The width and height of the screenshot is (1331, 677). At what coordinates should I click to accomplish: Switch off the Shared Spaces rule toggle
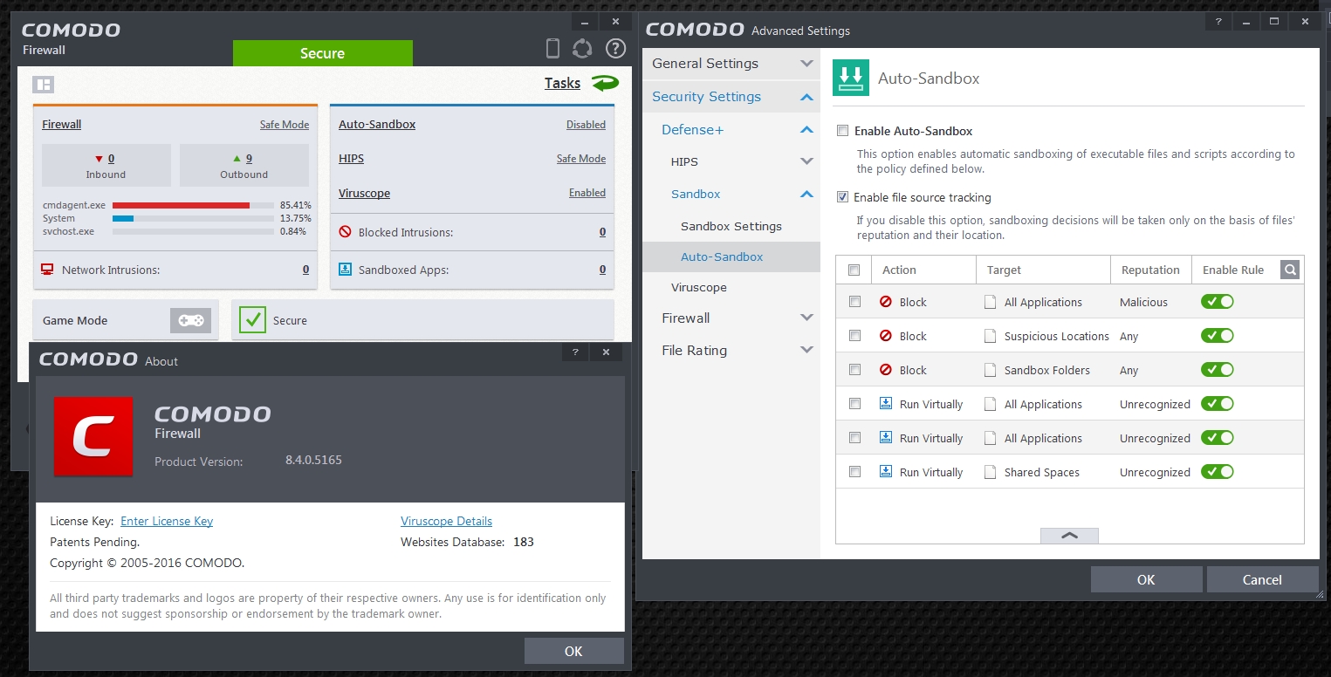point(1218,472)
